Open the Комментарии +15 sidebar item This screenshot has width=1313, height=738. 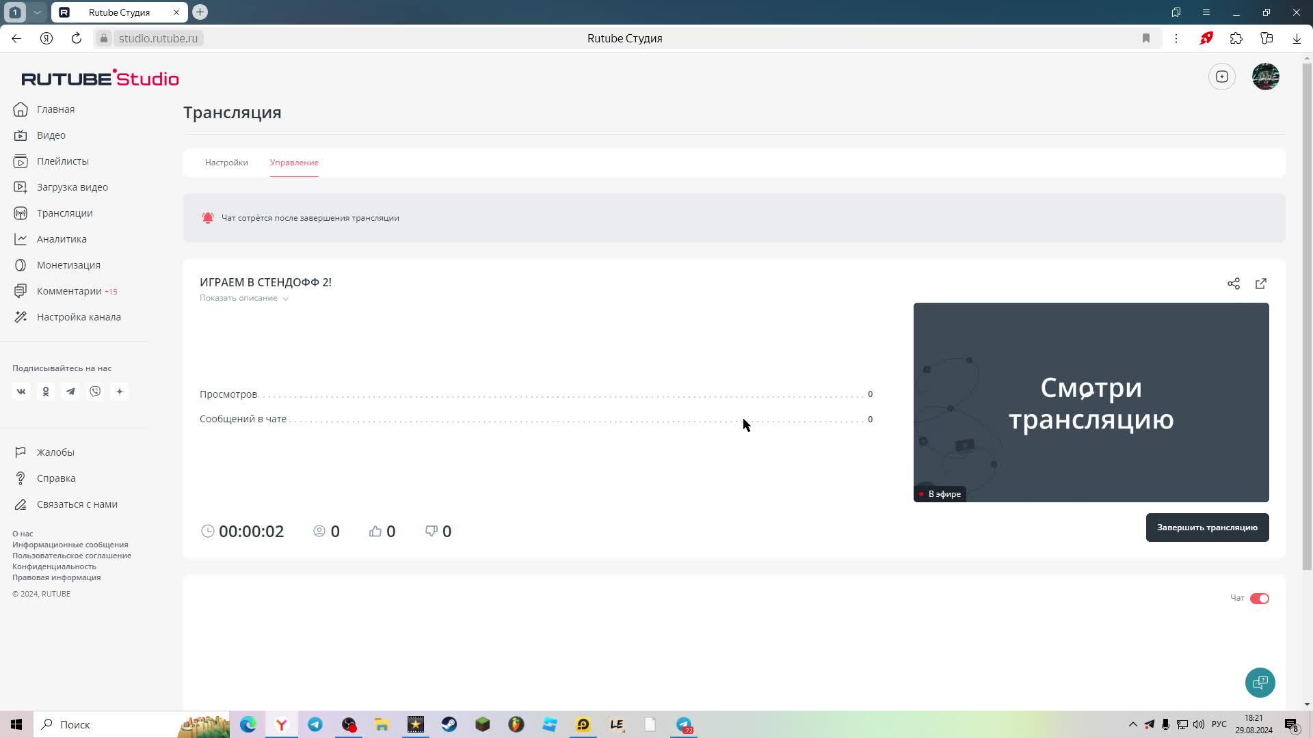(66, 291)
